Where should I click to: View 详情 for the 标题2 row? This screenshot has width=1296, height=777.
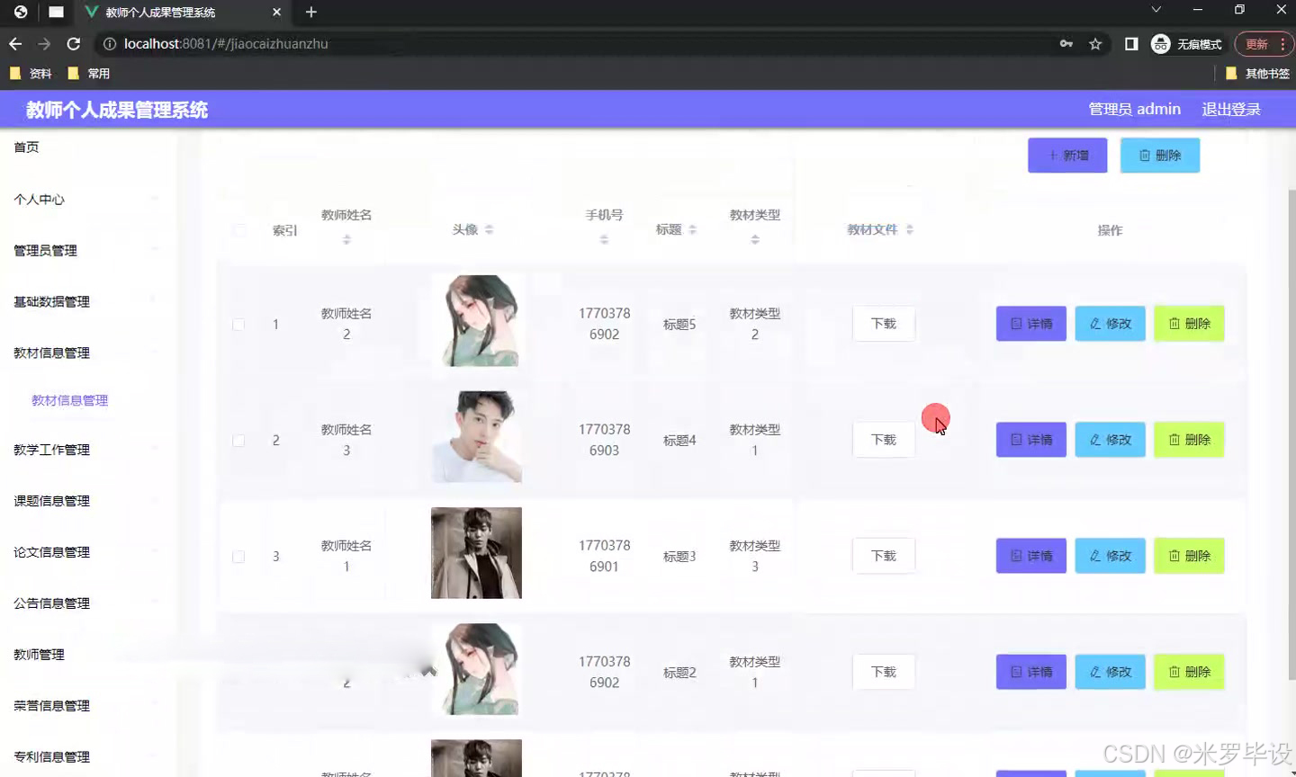click(x=1031, y=672)
